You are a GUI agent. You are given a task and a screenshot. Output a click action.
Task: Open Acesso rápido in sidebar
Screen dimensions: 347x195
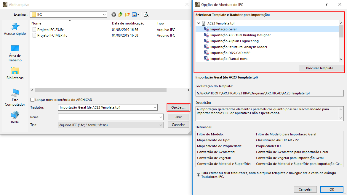15,29
